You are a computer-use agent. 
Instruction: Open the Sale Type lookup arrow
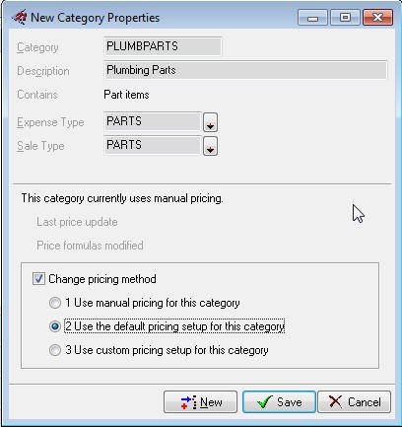click(210, 146)
